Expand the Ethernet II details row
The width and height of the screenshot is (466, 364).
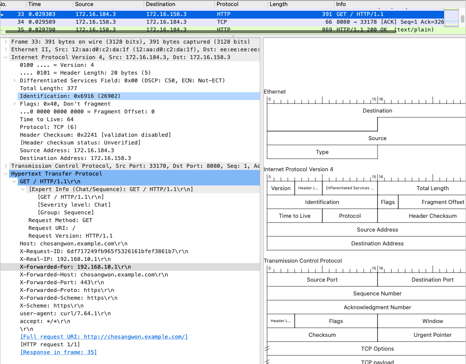[x=6, y=50]
